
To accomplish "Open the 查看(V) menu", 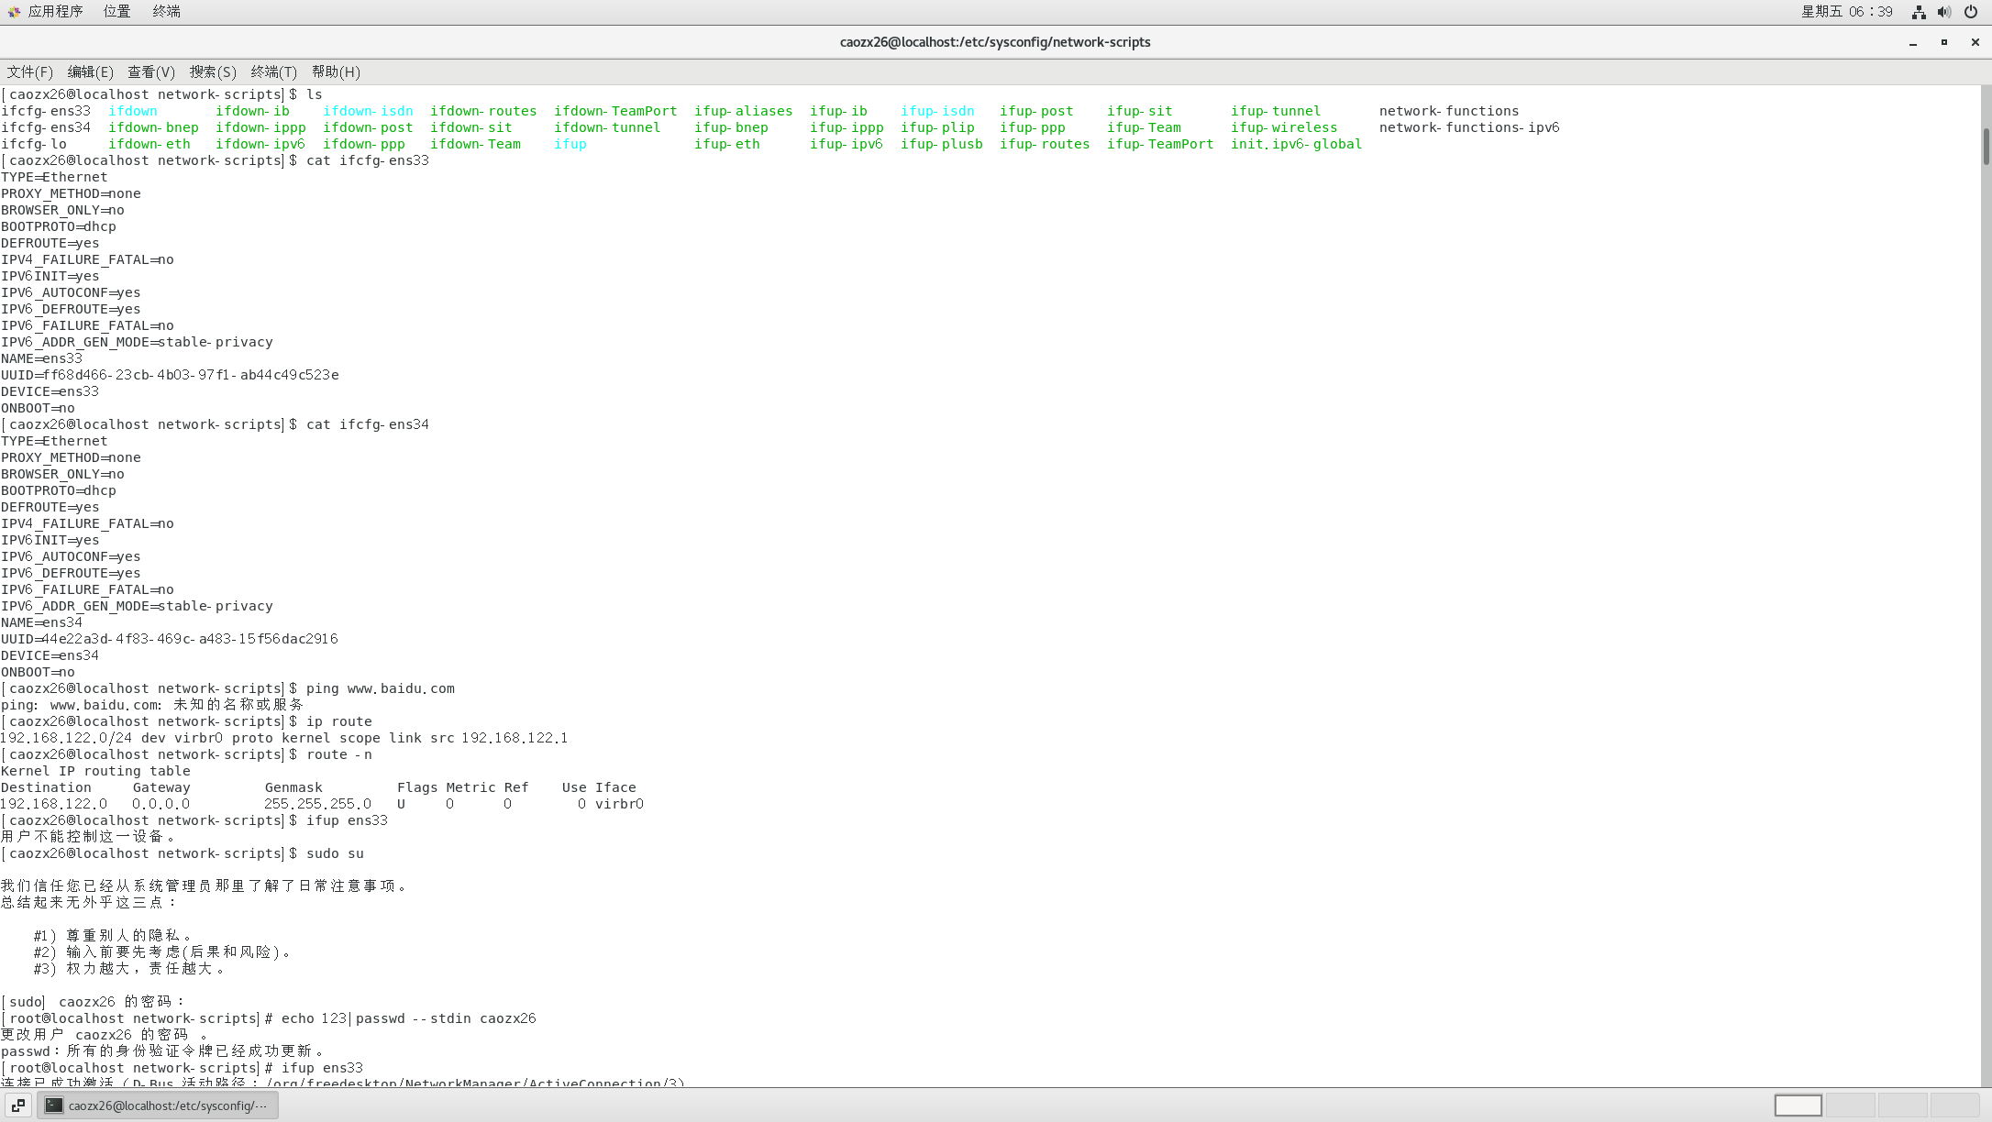I will tap(151, 71).
